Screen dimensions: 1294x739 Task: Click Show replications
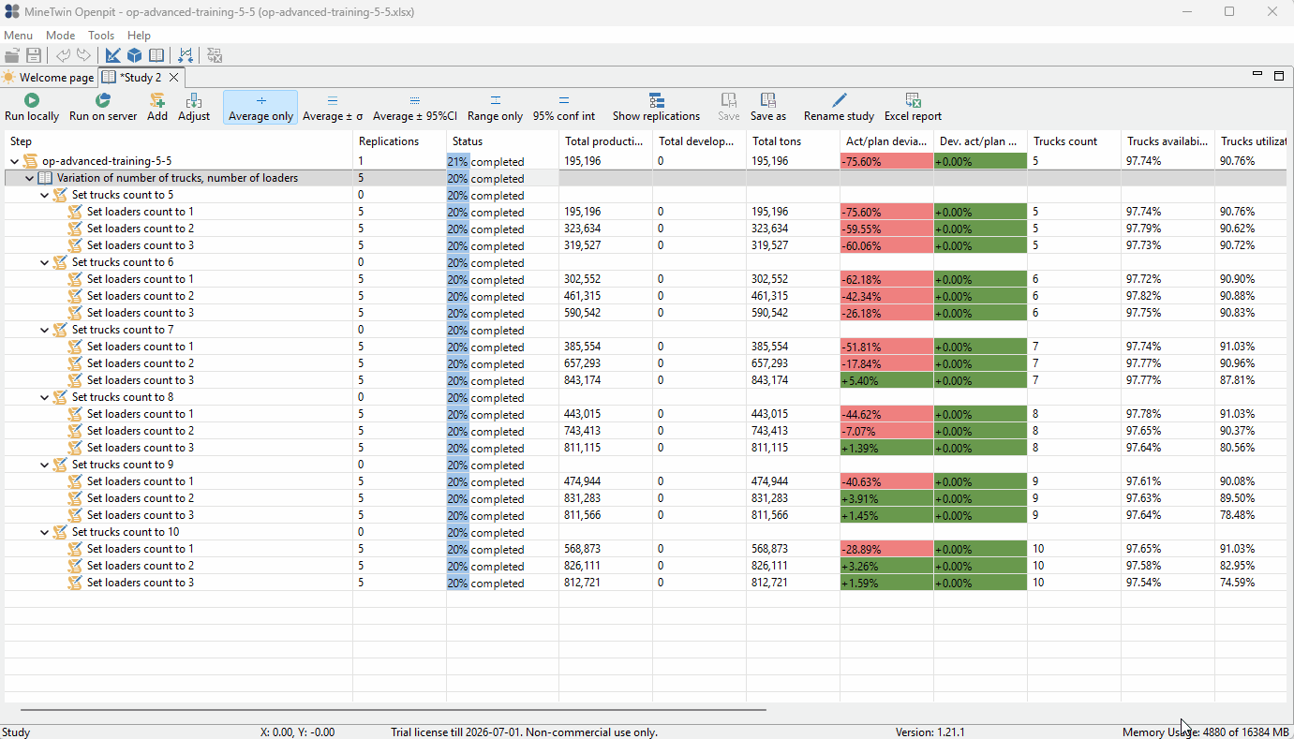point(656,108)
